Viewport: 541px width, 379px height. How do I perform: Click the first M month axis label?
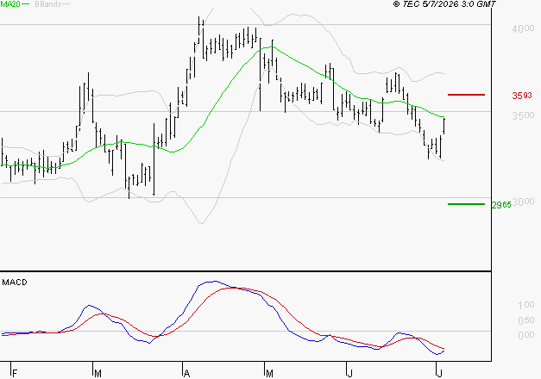[98, 373]
